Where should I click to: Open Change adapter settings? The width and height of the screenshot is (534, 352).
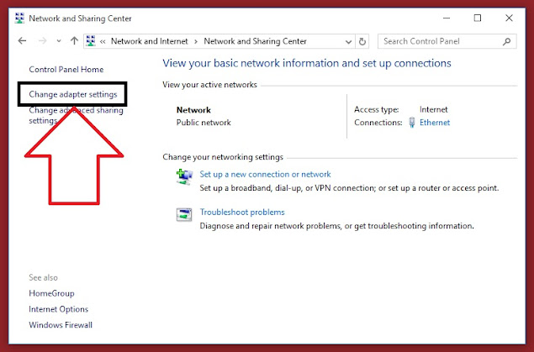click(x=73, y=94)
